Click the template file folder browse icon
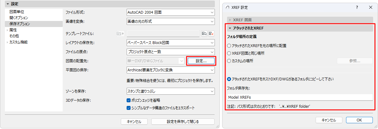 pos(120,33)
